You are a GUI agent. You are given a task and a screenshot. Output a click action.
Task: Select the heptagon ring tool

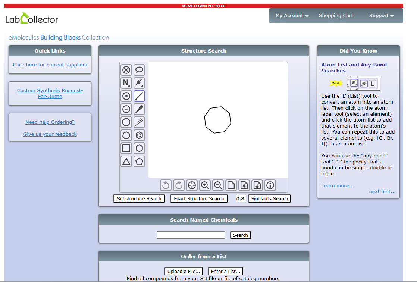pyautogui.click(x=126, y=135)
